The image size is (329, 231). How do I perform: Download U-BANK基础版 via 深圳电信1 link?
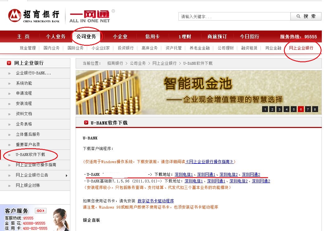194,181
